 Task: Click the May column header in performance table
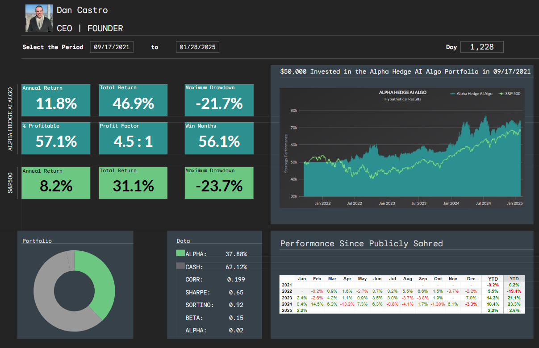point(362,279)
